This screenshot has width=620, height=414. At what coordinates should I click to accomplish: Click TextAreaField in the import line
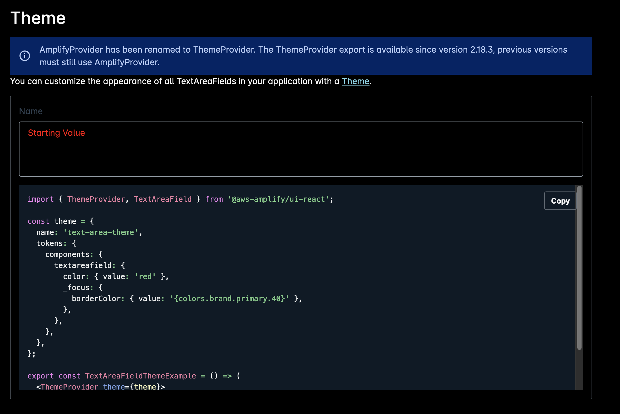point(162,199)
